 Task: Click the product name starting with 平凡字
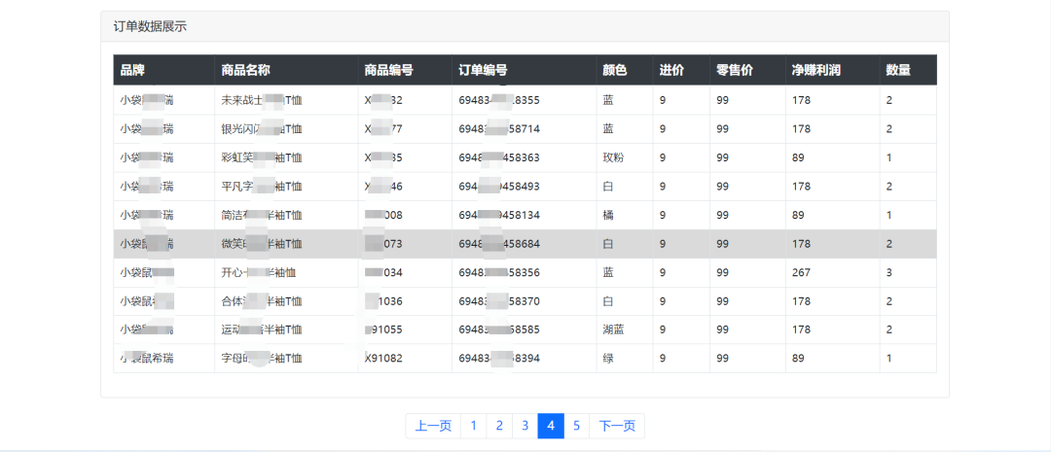point(262,187)
